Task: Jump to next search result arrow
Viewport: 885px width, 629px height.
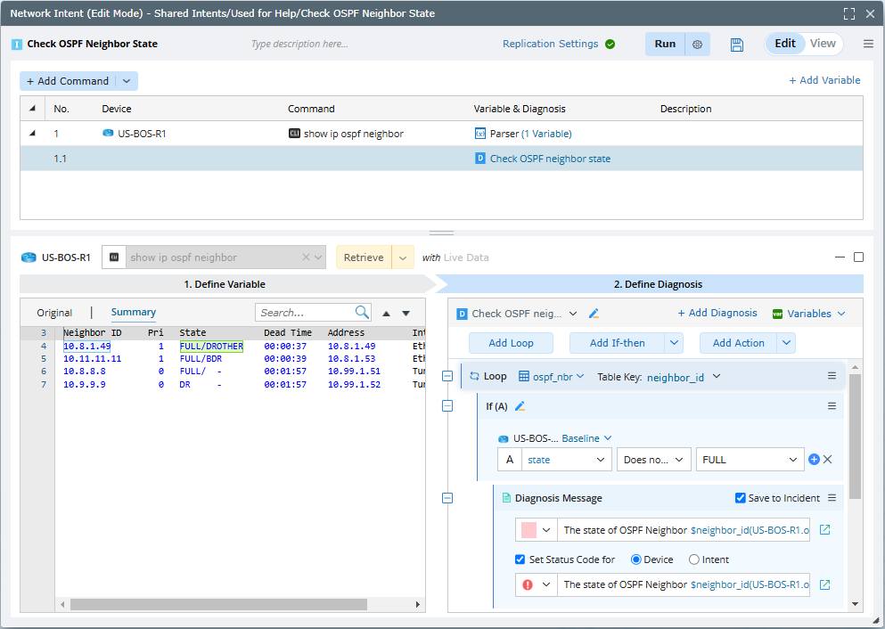Action: [x=406, y=313]
